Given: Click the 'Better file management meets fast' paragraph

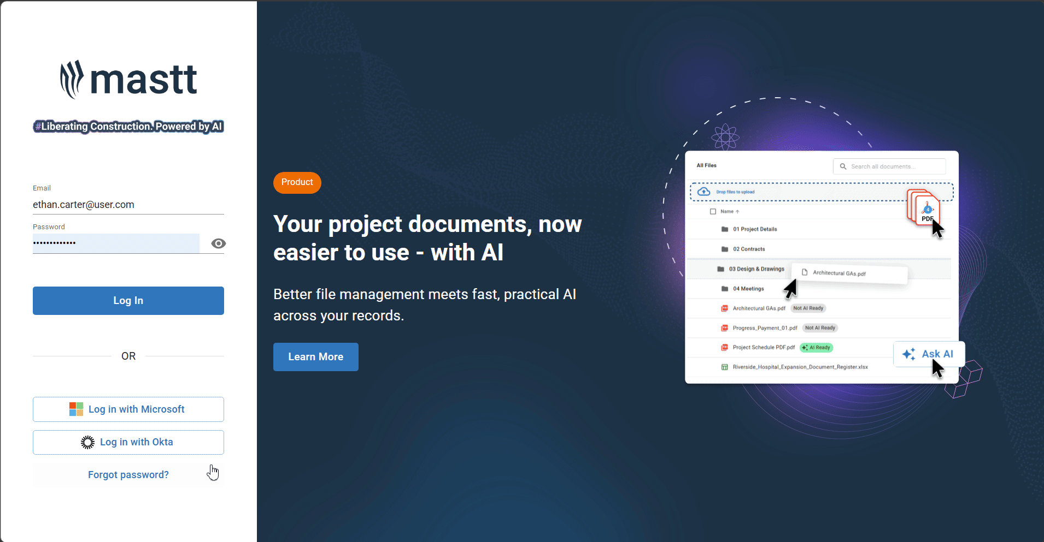Looking at the screenshot, I should pos(425,305).
